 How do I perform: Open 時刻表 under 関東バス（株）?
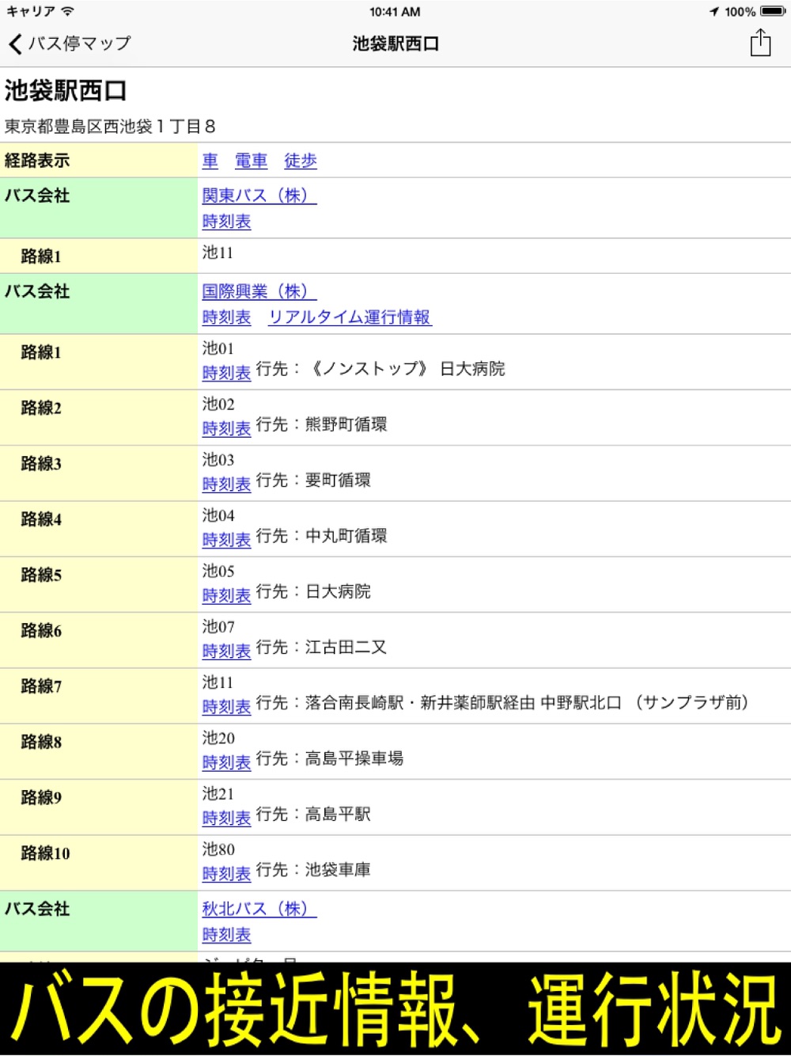point(226,222)
